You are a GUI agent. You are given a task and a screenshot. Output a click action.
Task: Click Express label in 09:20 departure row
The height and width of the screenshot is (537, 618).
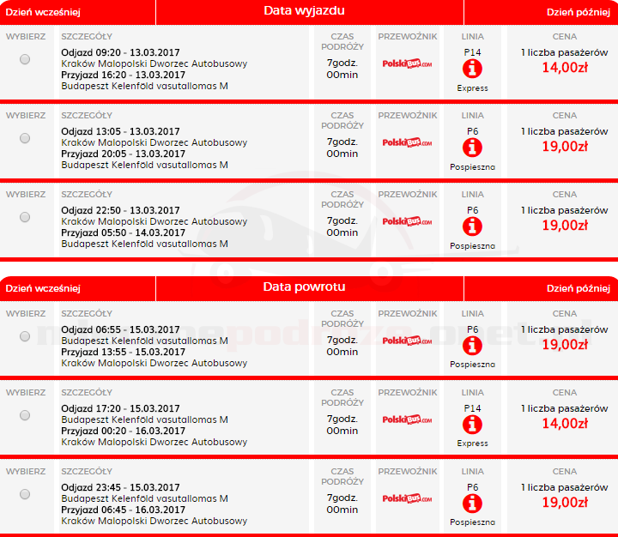pos(472,88)
